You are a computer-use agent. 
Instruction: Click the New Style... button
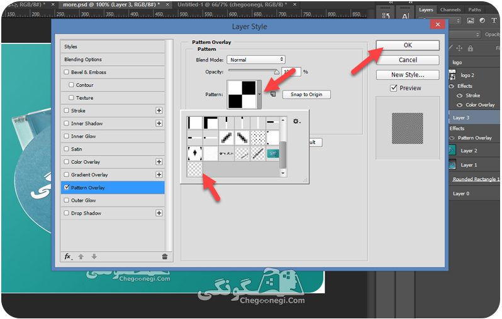[408, 75]
